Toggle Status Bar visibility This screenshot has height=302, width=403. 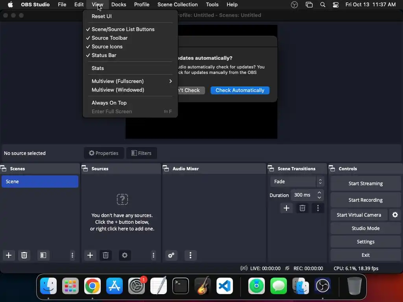click(130, 55)
